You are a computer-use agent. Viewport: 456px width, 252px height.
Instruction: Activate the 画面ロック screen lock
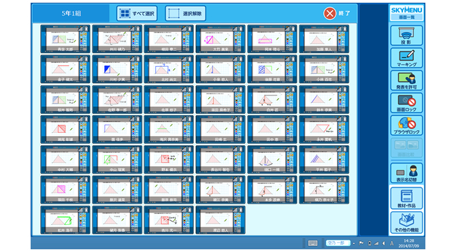[x=406, y=103]
